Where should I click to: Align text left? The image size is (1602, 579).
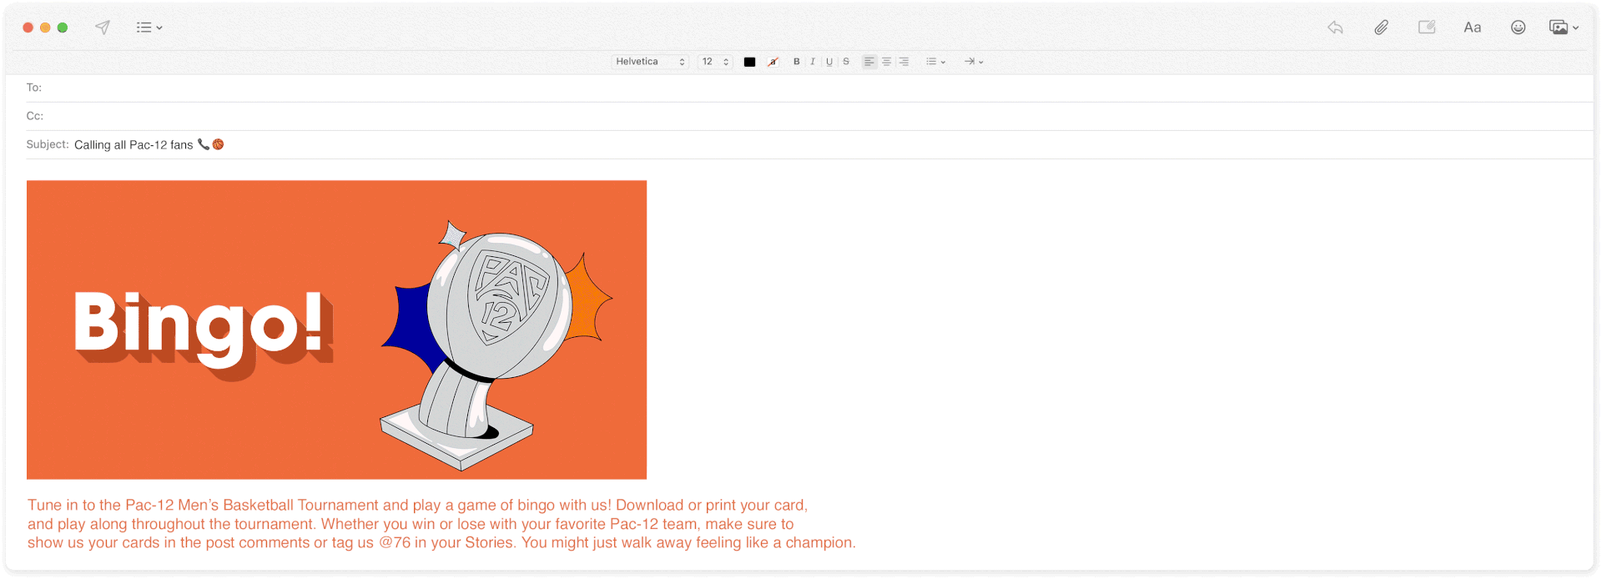point(869,62)
